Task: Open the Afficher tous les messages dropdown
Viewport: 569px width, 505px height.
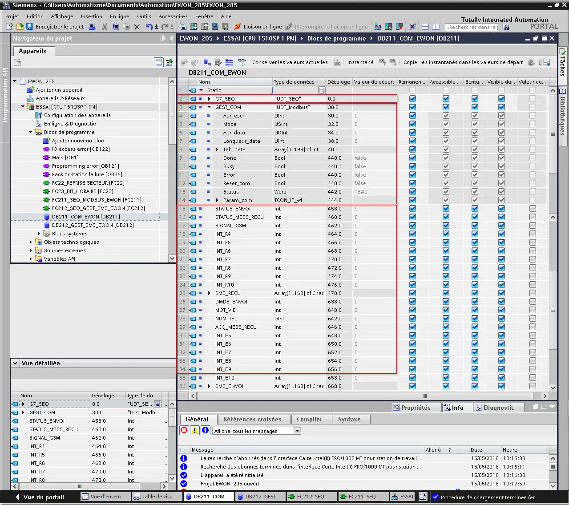Action: [298, 431]
